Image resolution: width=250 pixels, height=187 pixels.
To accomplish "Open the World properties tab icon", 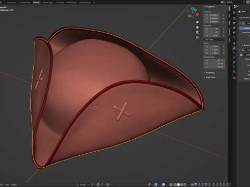I will click(x=234, y=37).
